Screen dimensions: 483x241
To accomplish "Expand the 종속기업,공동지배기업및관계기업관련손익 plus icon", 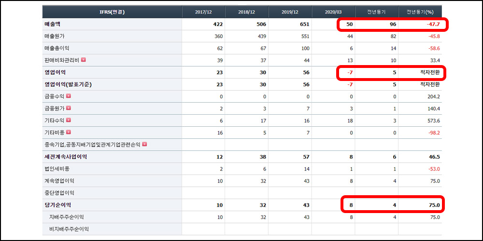I will (144, 144).
